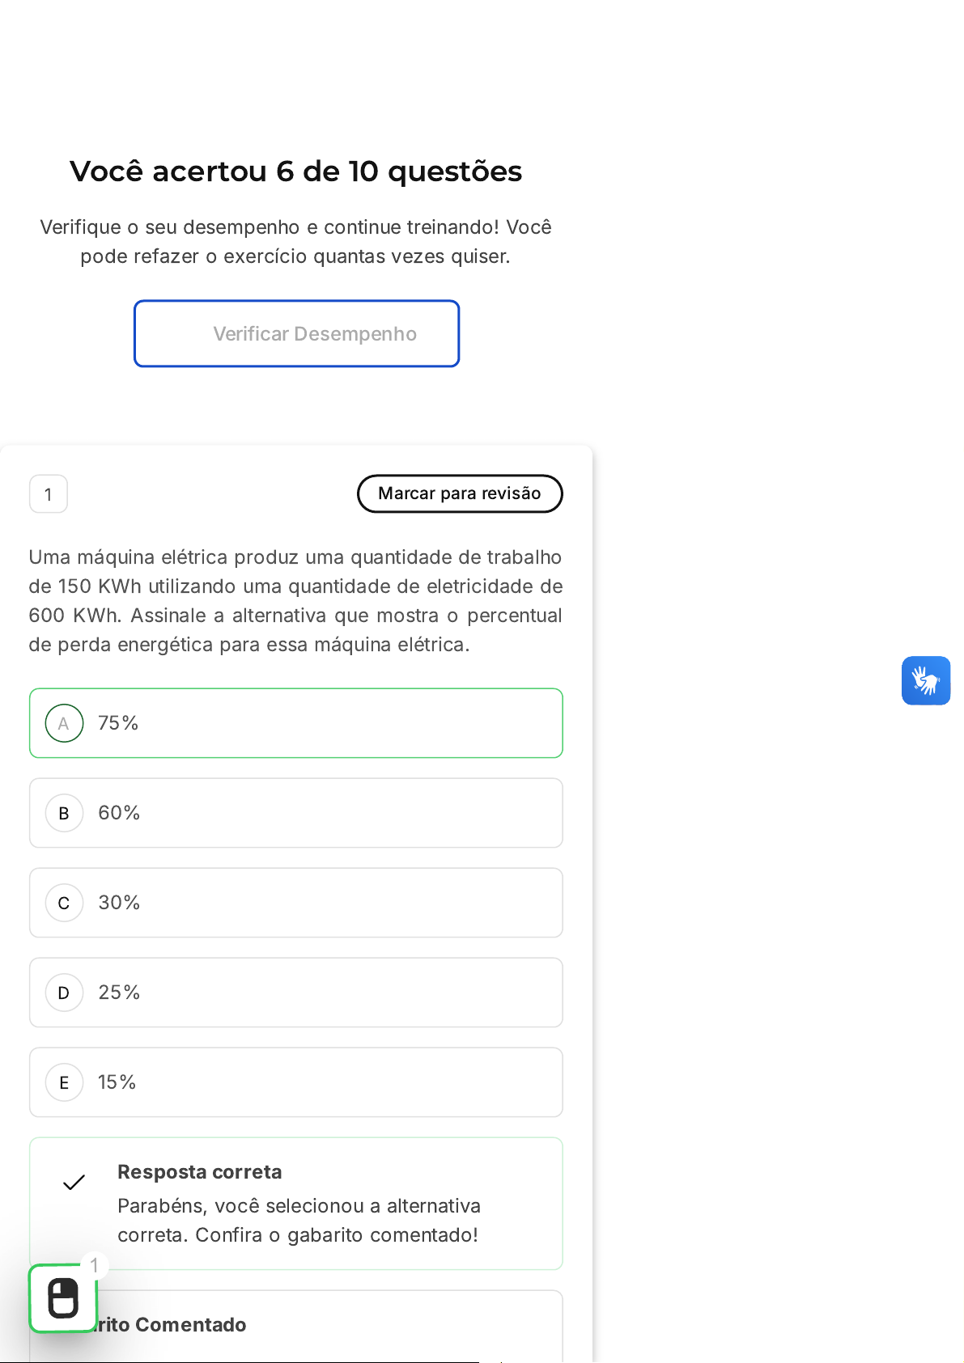The height and width of the screenshot is (1363, 964).
Task: Click the notification badge on the mouse widget
Action: (95, 1265)
